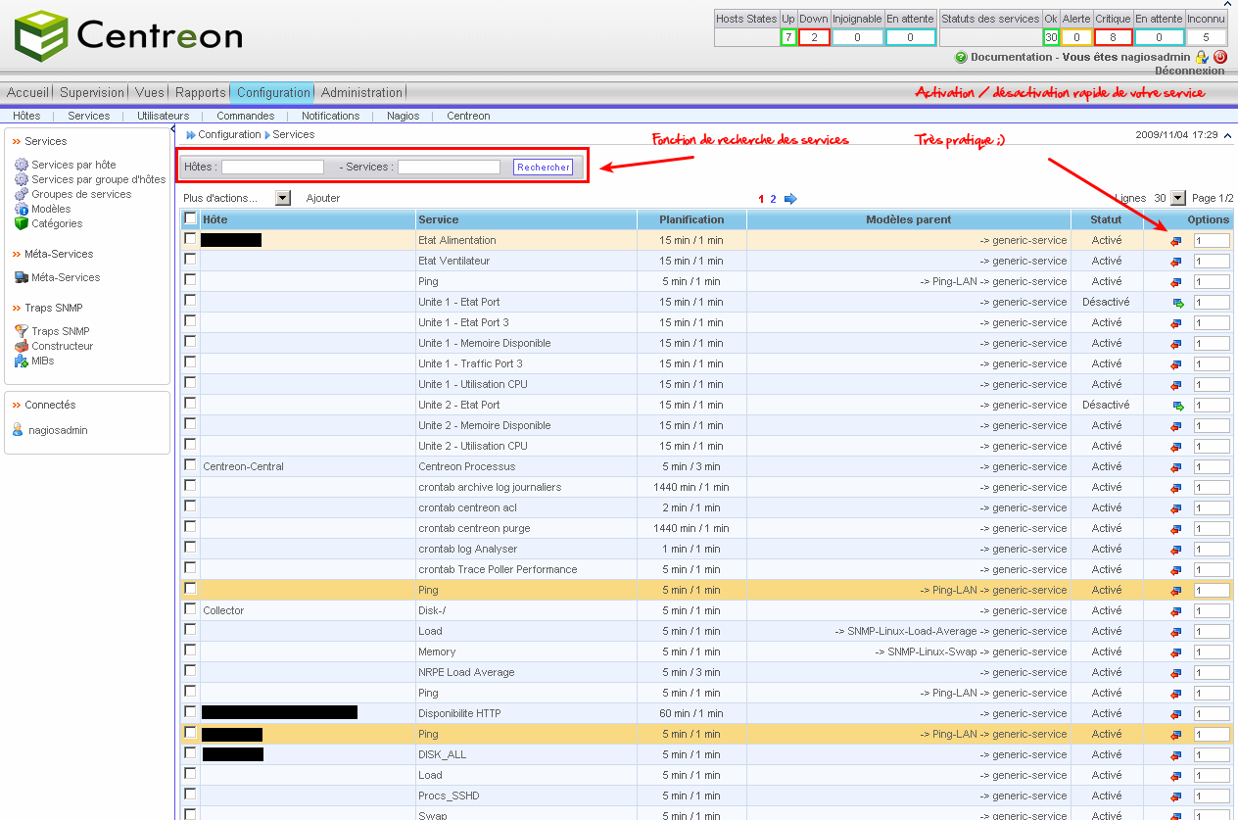1238x820 pixels.
Task: Check the Centreon Processus row checkbox
Action: (190, 465)
